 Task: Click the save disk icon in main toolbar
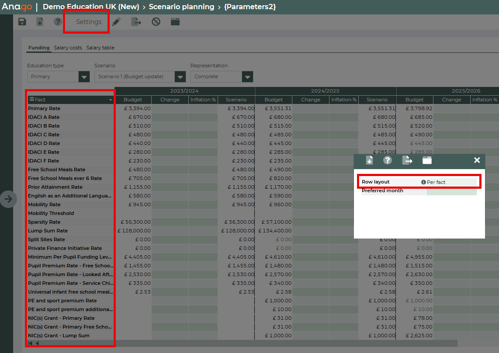tap(22, 22)
